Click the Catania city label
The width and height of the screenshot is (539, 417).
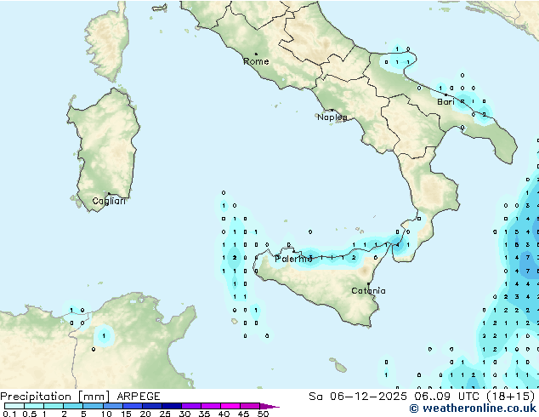click(368, 291)
